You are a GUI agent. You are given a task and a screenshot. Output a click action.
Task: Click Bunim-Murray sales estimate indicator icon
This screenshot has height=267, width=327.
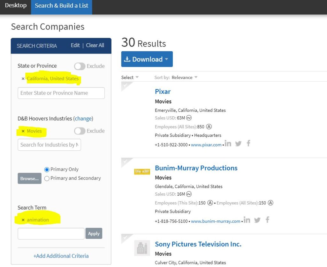coord(189,194)
